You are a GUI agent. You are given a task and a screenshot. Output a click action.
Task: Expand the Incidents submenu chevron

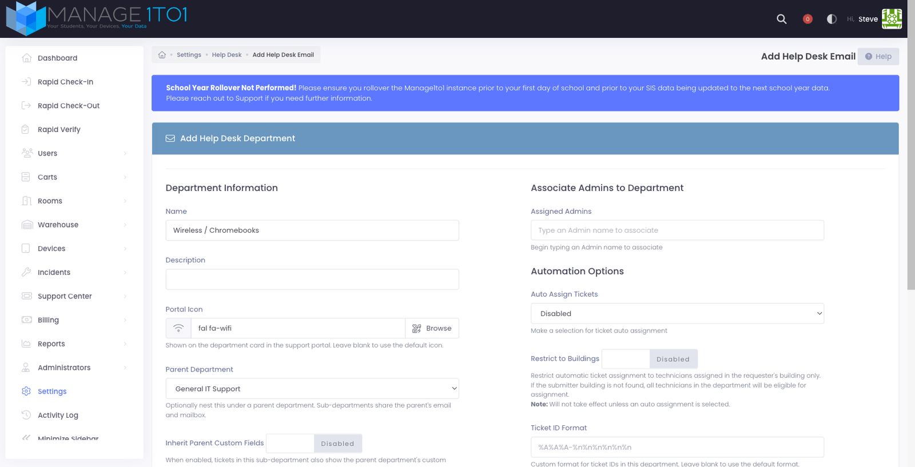coord(125,272)
